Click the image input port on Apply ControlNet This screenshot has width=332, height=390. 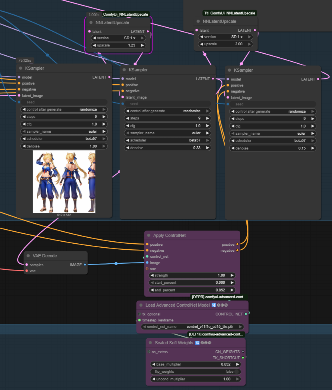147,263
